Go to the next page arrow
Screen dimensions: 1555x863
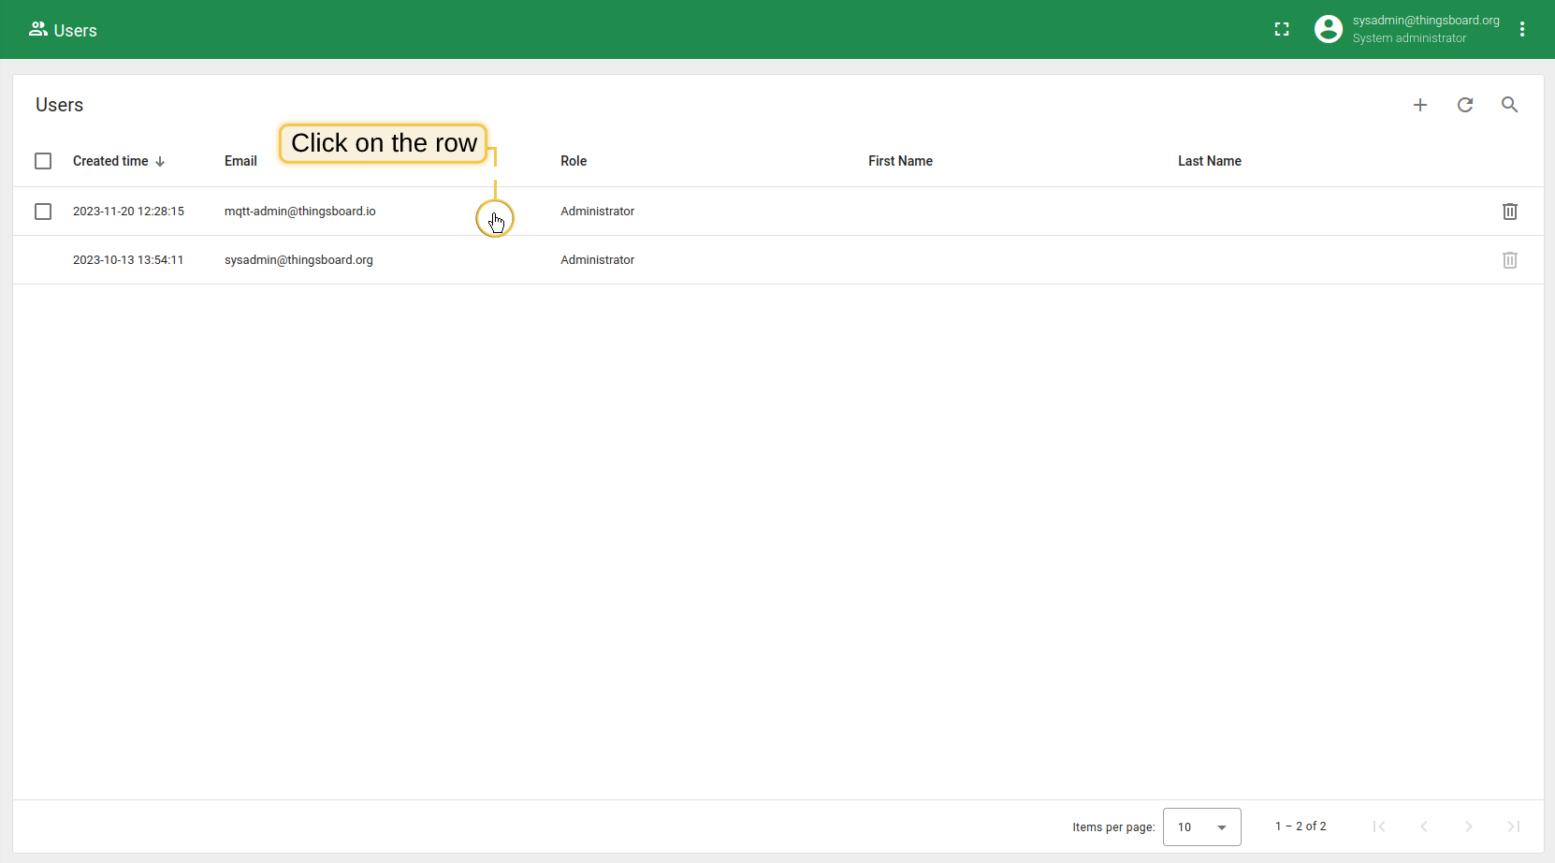click(1468, 826)
